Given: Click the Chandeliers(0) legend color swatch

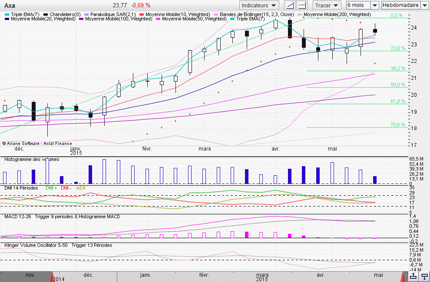Looking at the screenshot, I should [x=46, y=14].
